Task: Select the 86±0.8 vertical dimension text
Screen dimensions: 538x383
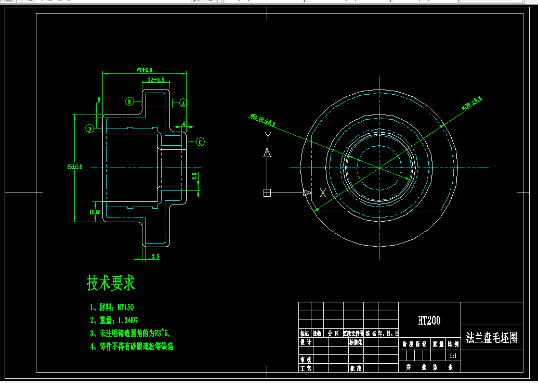Action: 74,167
